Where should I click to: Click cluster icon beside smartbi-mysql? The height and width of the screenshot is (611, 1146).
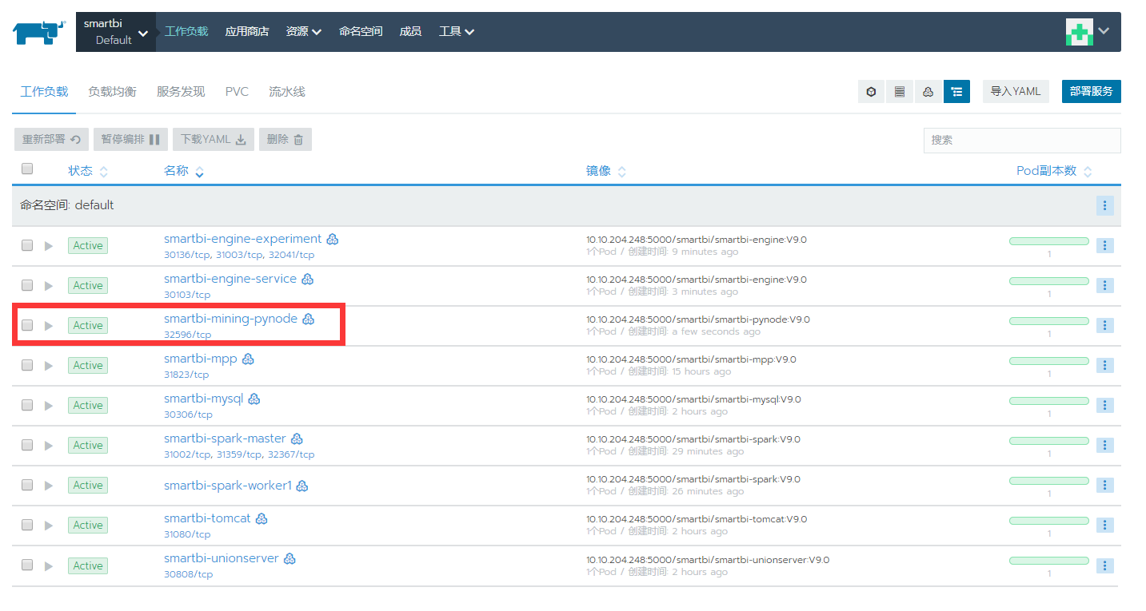click(254, 399)
